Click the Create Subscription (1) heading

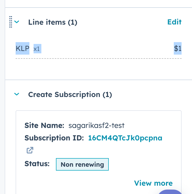point(70,95)
